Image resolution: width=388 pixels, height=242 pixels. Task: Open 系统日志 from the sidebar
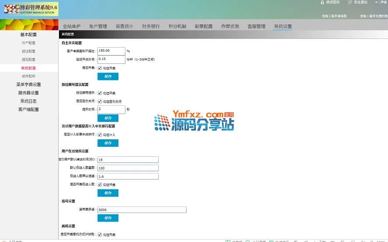[x=28, y=101]
